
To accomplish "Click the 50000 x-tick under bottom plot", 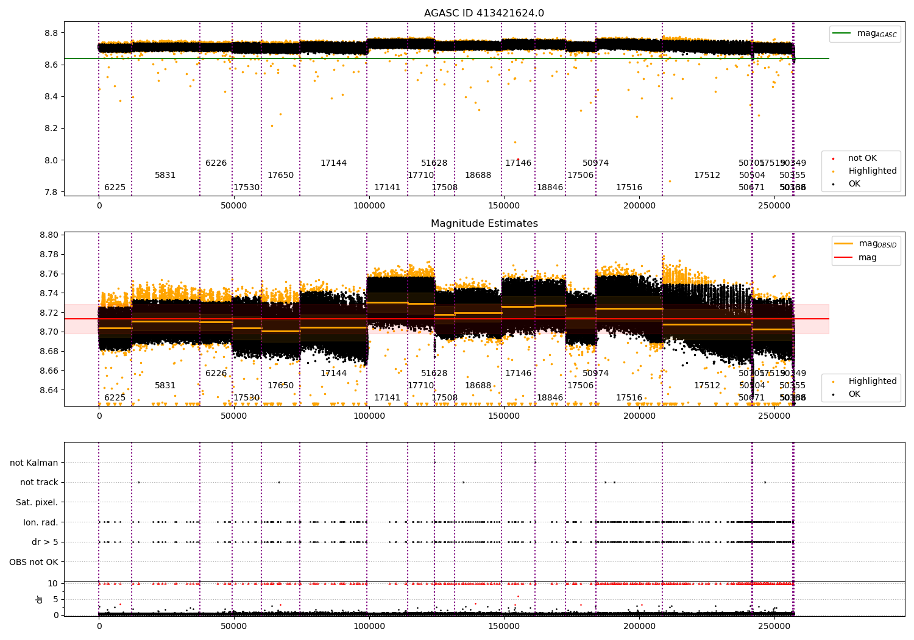I will pos(234,627).
